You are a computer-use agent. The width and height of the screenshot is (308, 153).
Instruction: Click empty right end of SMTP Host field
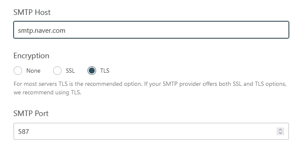click(x=255, y=30)
